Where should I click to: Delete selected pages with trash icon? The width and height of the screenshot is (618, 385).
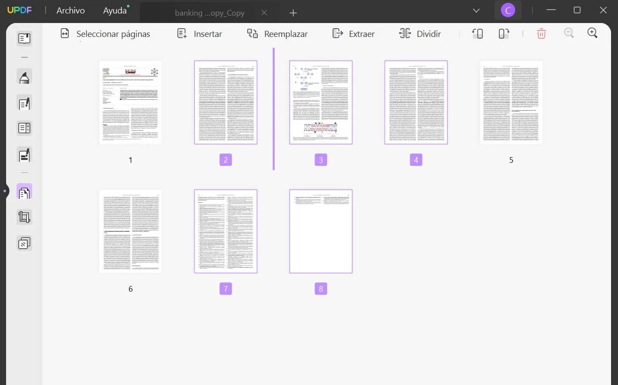(541, 33)
